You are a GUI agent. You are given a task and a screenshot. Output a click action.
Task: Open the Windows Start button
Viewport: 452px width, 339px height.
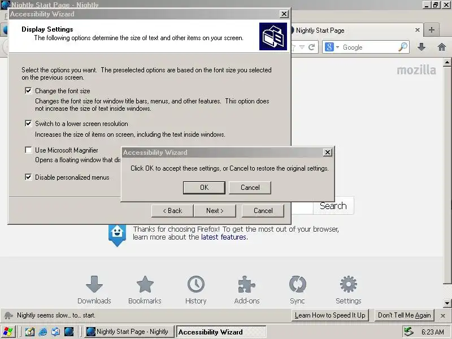coord(8,332)
